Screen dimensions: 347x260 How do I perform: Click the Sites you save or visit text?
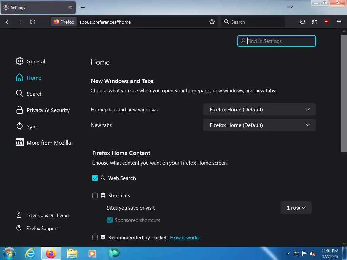click(130, 208)
